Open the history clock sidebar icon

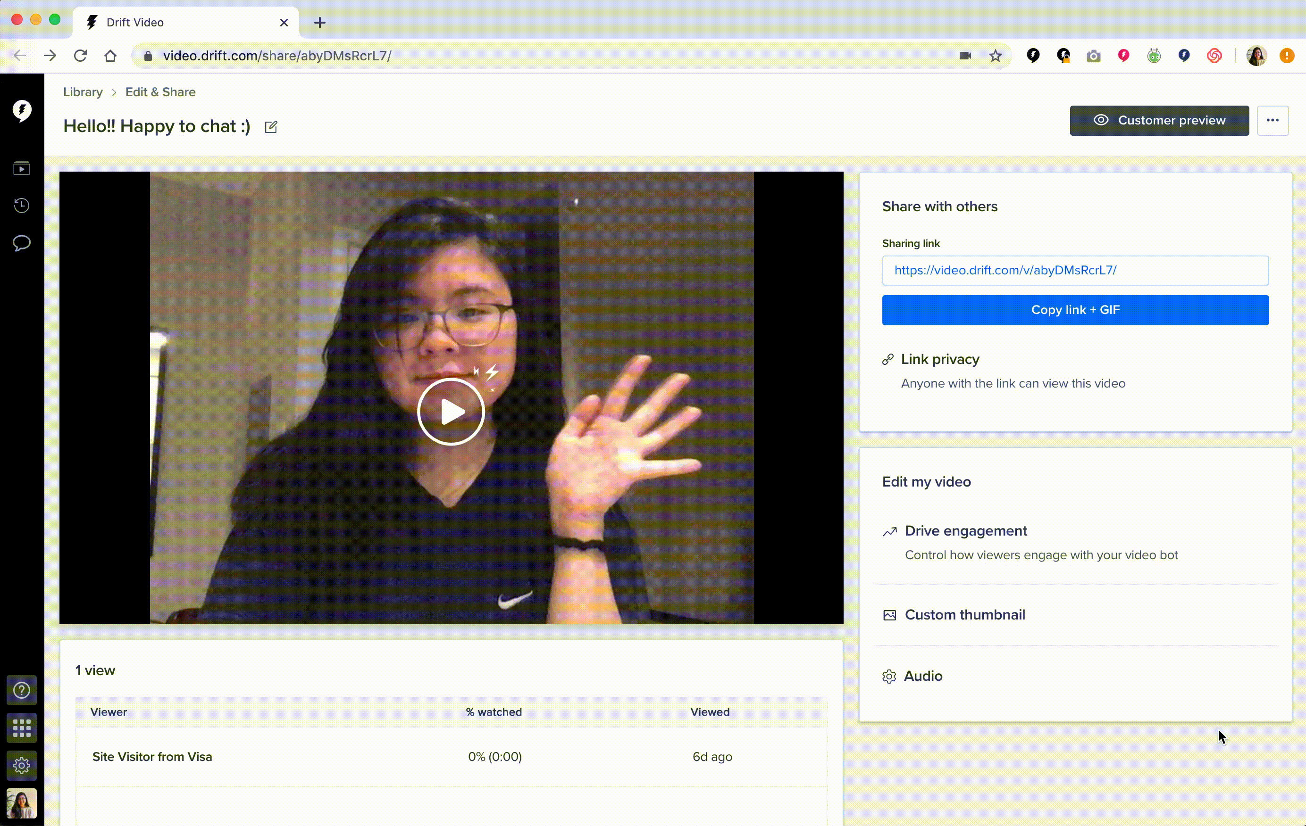22,206
